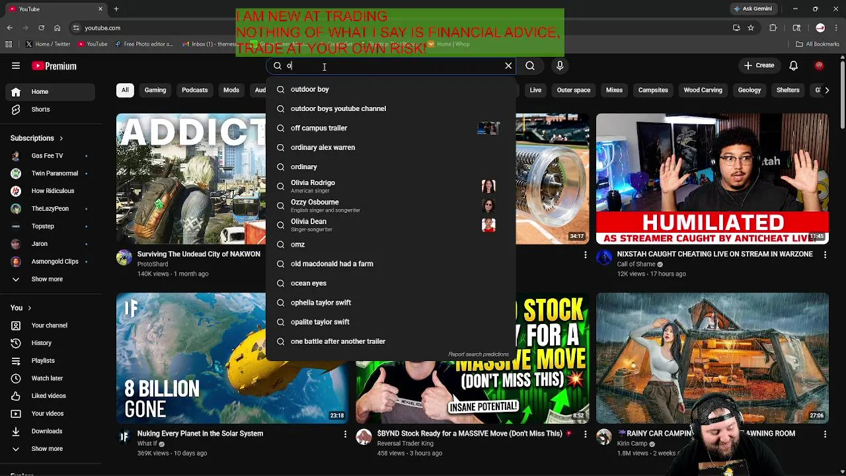Select the Gaming filter chip

tap(155, 90)
